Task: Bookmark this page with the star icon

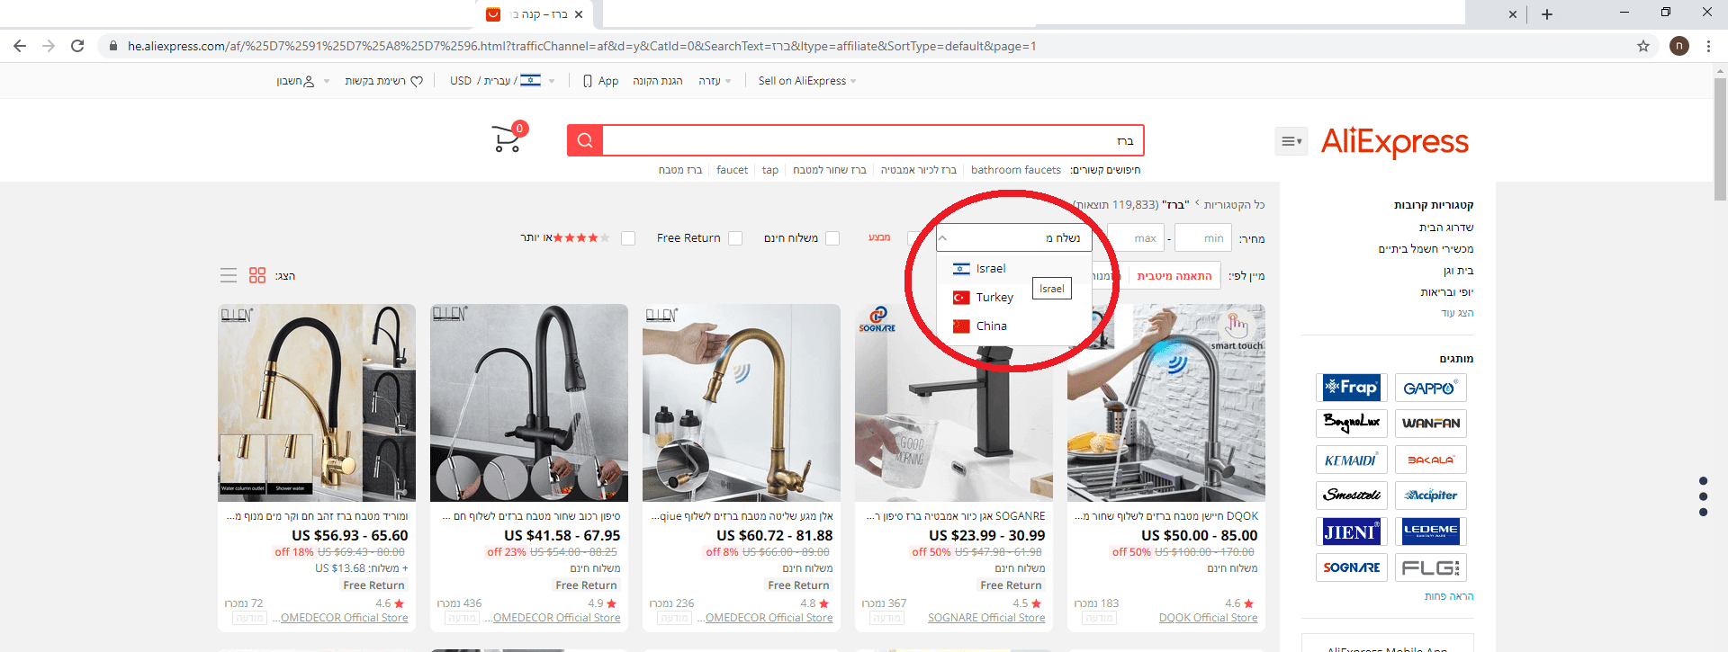Action: tap(1643, 46)
